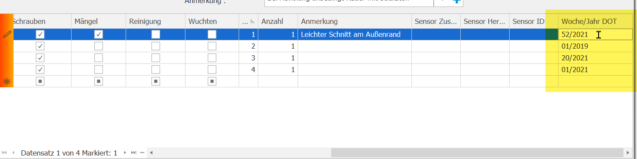Toggle Wuchten checkbox in row three
Viewport: 637px width, 159px height.
pos(212,58)
